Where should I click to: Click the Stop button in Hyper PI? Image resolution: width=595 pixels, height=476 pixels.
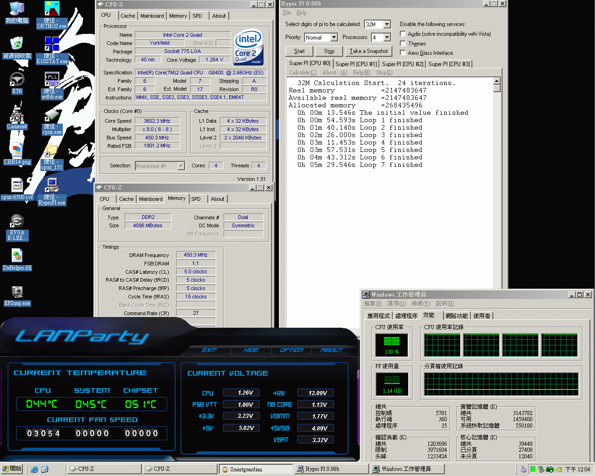pyautogui.click(x=329, y=51)
